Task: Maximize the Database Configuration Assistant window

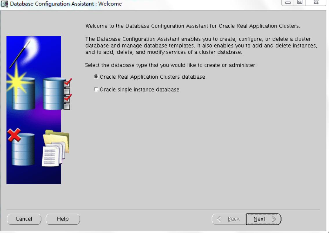Action: click(300, 3)
